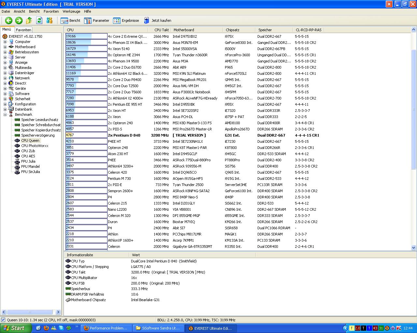This screenshot has width=417, height=333.
Task: Select the Konfiguration tree icon
Action: (x=11, y=104)
